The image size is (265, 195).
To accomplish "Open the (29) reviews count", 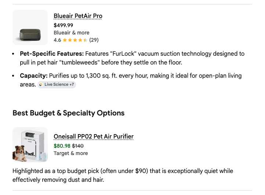I will [x=94, y=40].
